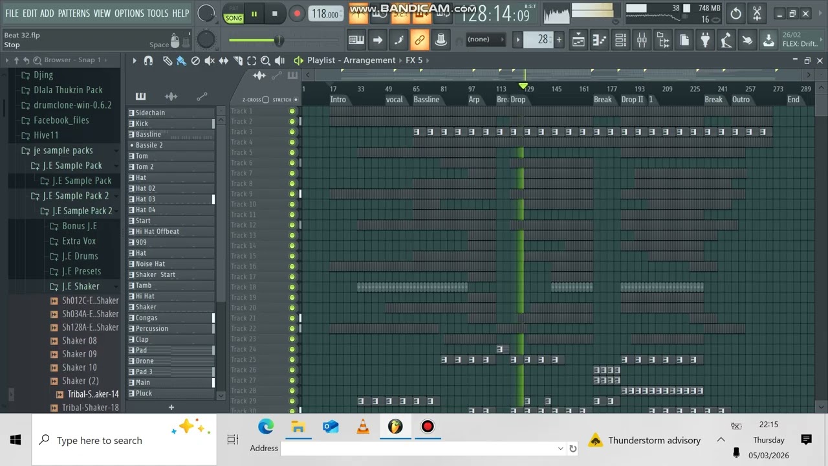Open the FILE menu
This screenshot has height=466, width=828.
tap(12, 13)
